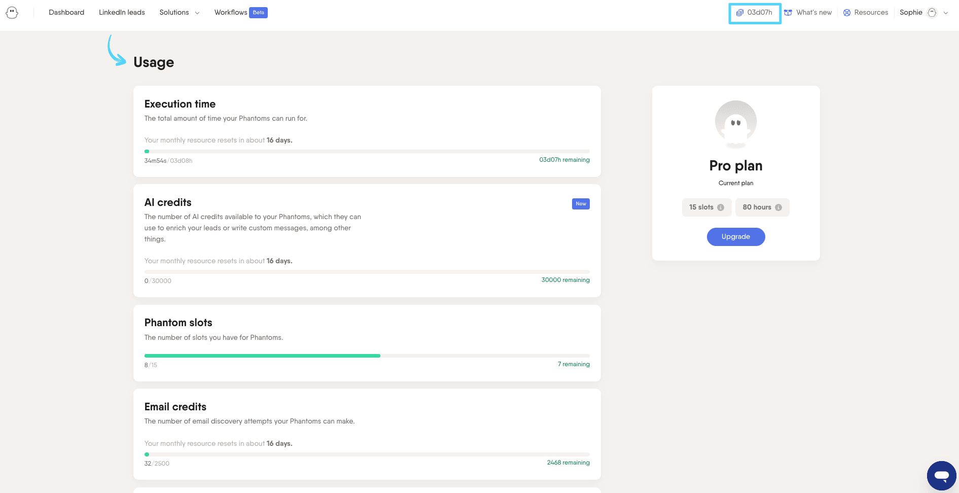Click the Phantom slots progress bar
This screenshot has height=493, width=959.
click(x=367, y=356)
